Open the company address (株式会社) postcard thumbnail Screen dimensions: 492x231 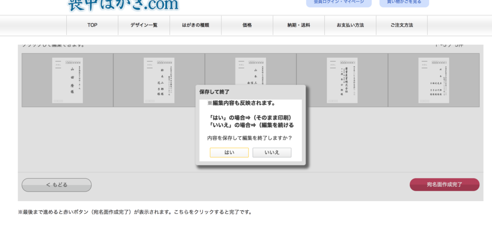point(342,80)
